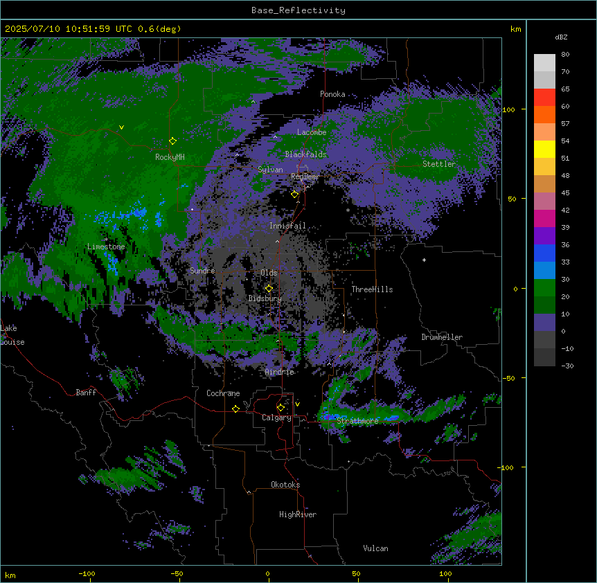Click the Ponoka city label
The height and width of the screenshot is (583, 597).
coord(332,94)
